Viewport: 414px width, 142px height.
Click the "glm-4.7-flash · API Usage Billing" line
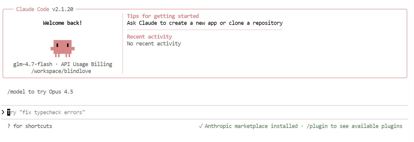(63, 64)
